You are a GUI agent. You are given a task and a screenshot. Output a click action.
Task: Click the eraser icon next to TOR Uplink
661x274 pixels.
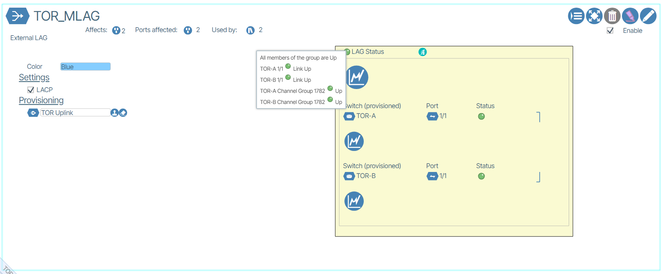point(123,113)
